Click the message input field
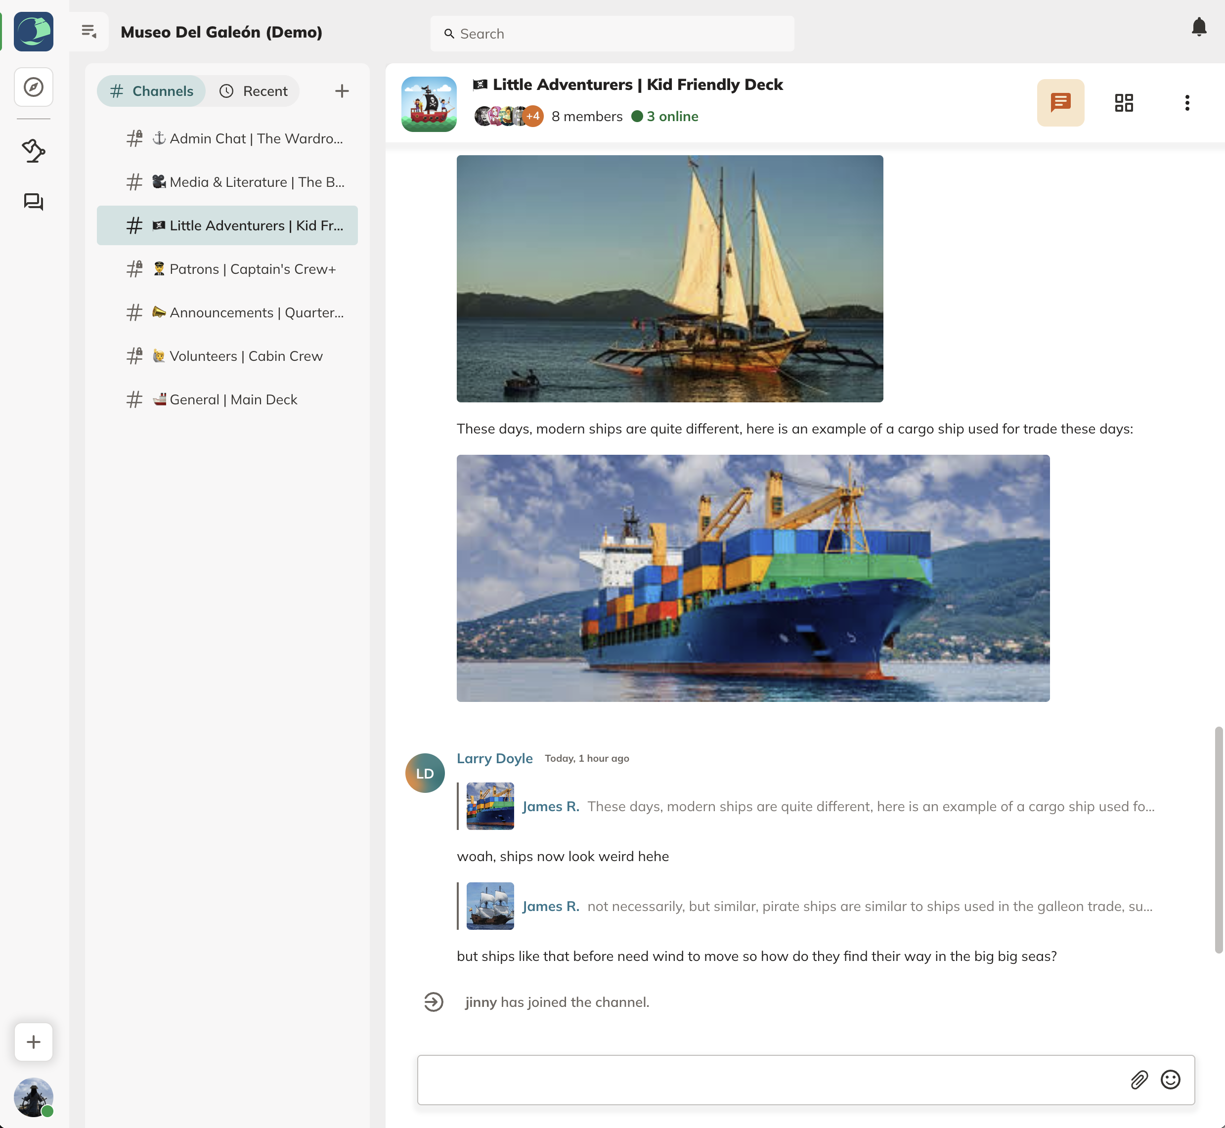This screenshot has height=1128, width=1225. coord(769,1079)
